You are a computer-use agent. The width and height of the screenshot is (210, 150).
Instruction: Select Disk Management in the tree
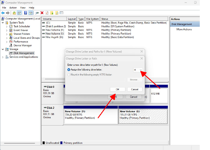coord(24,53)
